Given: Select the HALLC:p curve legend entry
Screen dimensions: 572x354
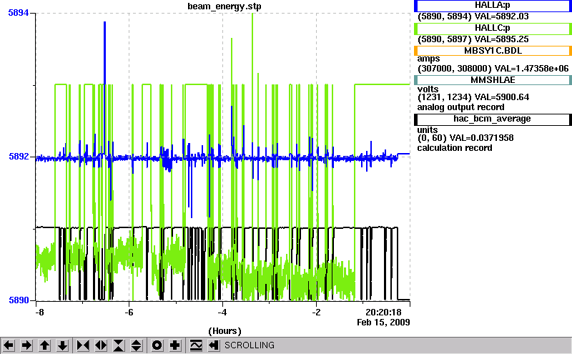Looking at the screenshot, I should tap(493, 29).
